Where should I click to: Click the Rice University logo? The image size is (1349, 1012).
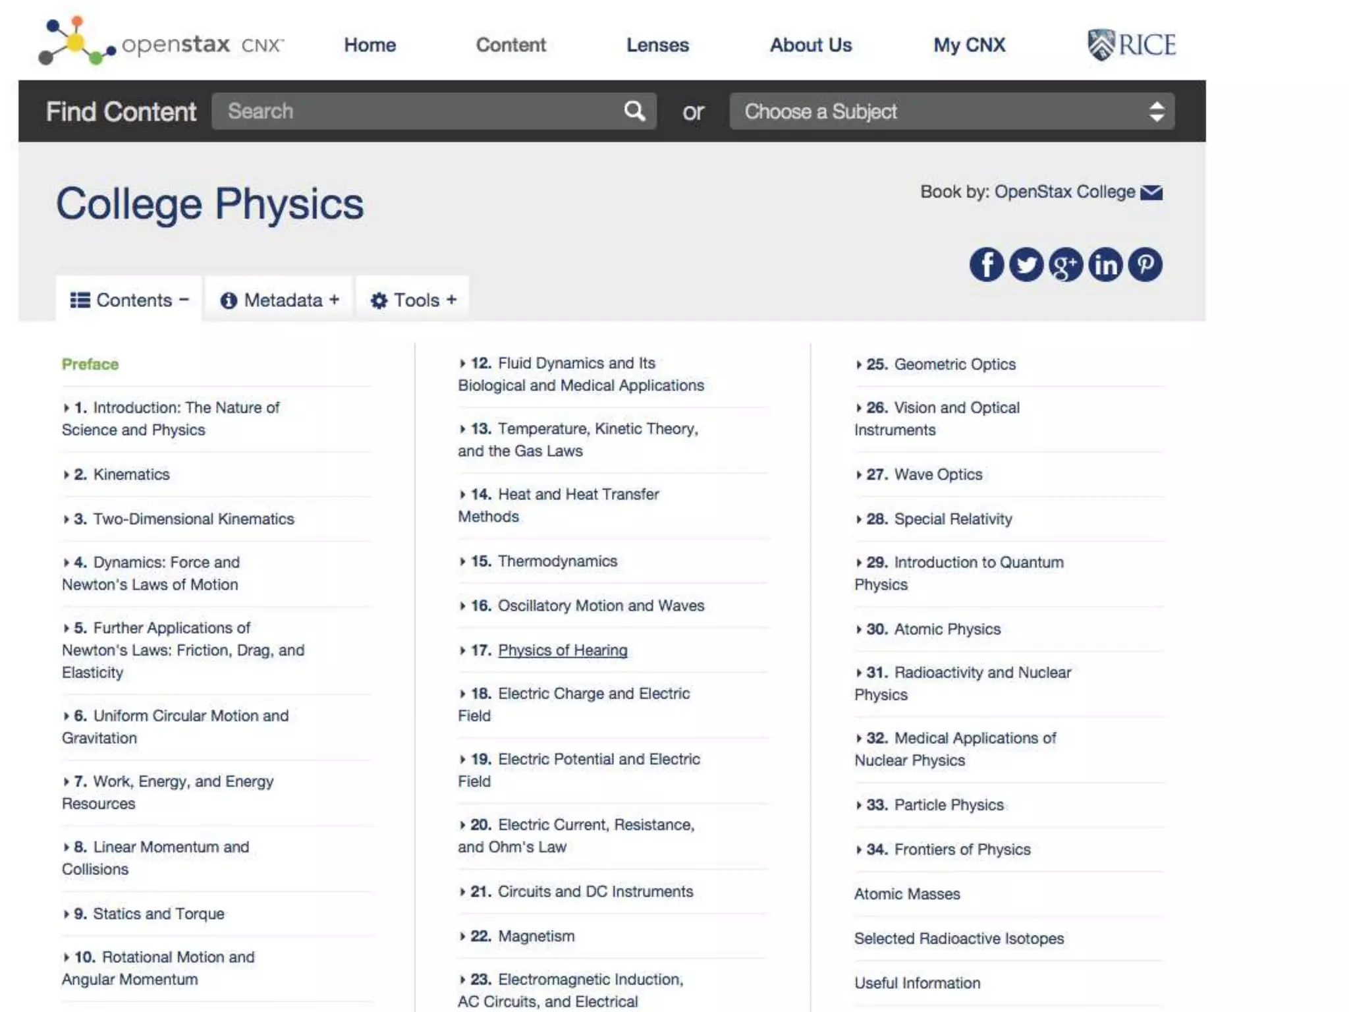click(x=1131, y=45)
